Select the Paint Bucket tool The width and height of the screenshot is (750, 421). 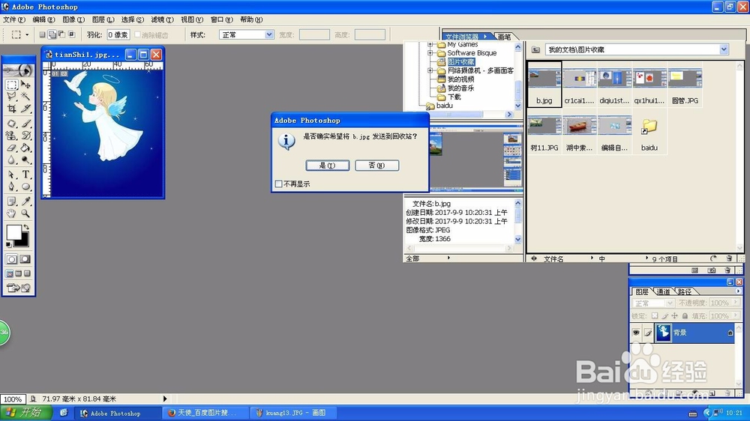[25, 148]
